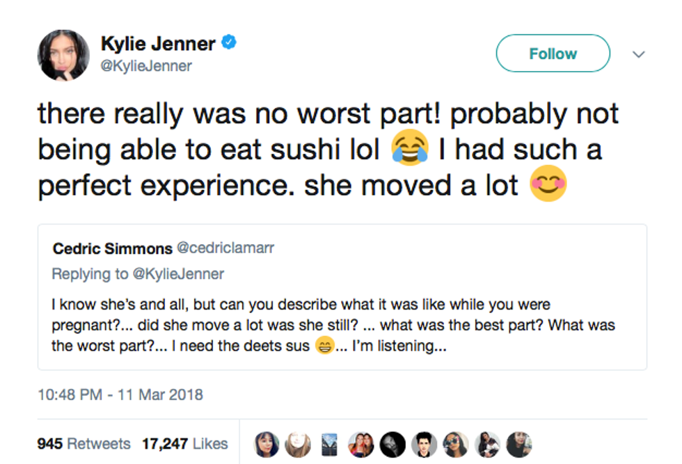Click the black-and-white dark liker avatar
Image resolution: width=682 pixels, height=464 pixels.
coord(393,444)
